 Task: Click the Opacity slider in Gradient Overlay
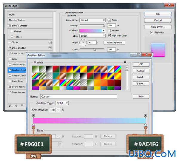92,25
